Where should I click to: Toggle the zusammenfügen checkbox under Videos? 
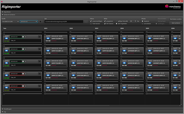91,21
